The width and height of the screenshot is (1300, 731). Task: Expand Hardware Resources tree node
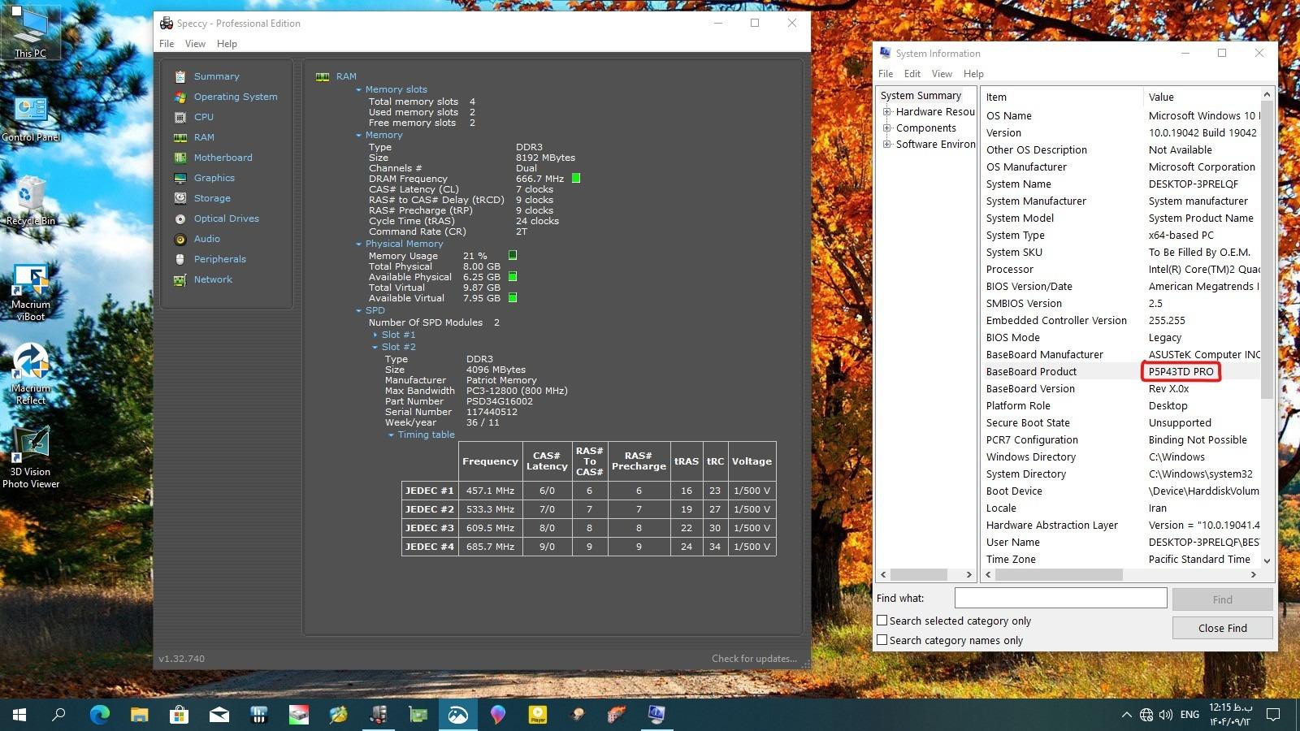click(x=887, y=112)
